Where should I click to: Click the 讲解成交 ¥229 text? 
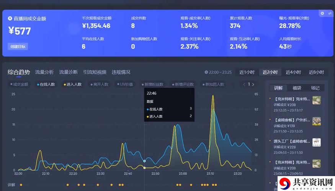(284, 147)
